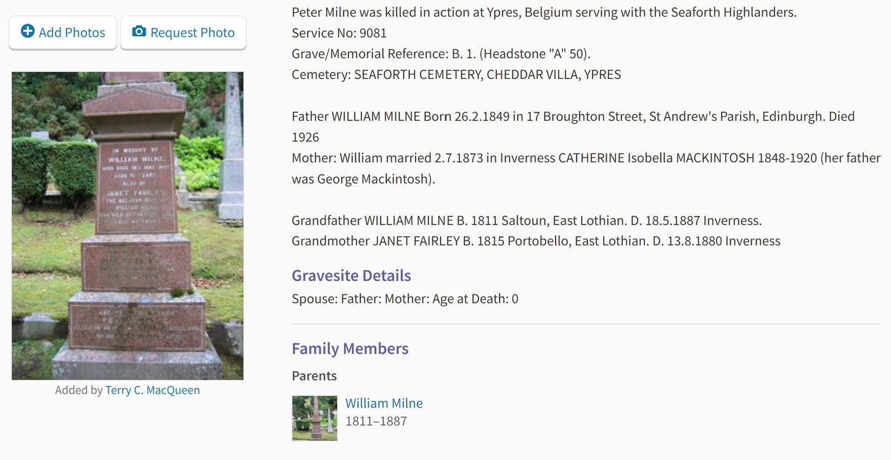
Task: Click the Parents subheading
Action: coord(314,376)
